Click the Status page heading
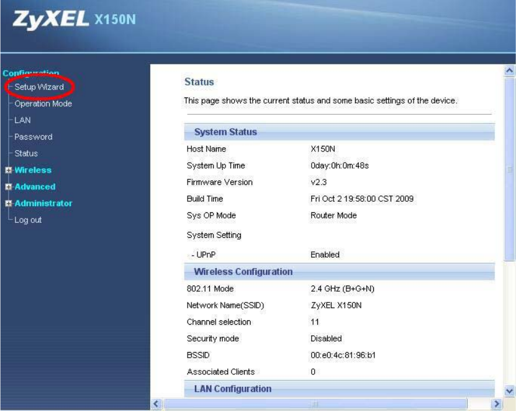Image resolution: width=516 pixels, height=411 pixels. (199, 81)
